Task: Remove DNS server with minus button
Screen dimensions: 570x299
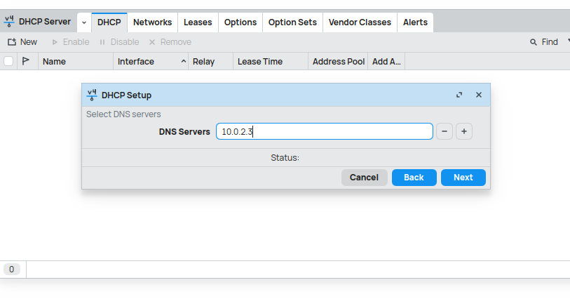Action: pyautogui.click(x=445, y=131)
